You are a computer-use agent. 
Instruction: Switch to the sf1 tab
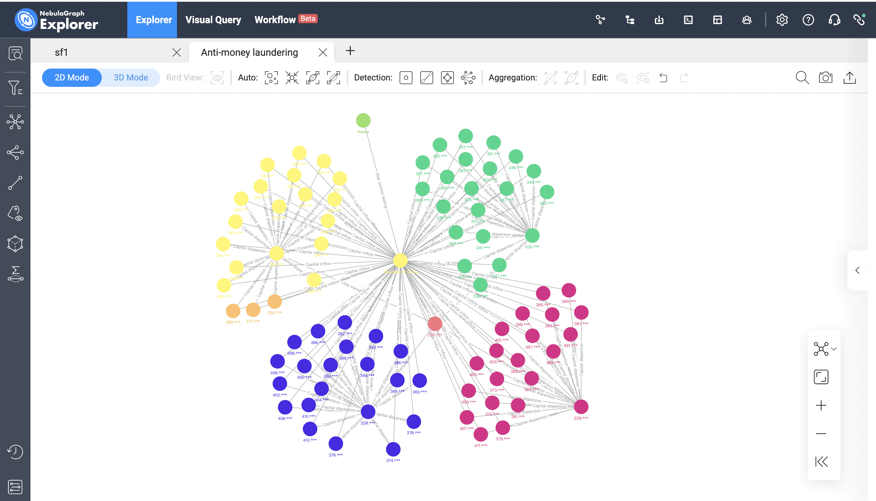tap(62, 52)
